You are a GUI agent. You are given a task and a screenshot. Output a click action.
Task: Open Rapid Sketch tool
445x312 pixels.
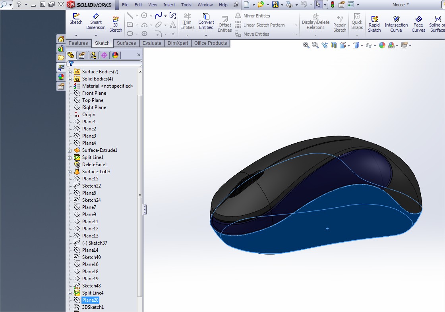pos(374,24)
